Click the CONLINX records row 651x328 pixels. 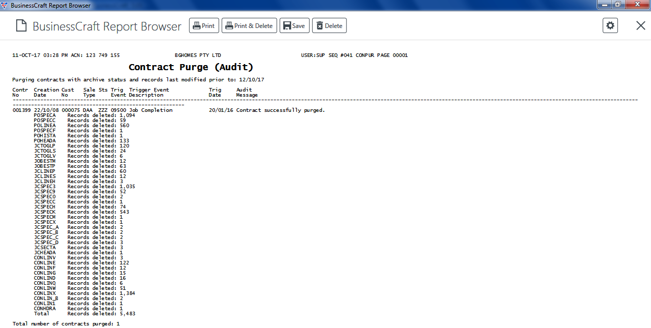click(x=84, y=293)
